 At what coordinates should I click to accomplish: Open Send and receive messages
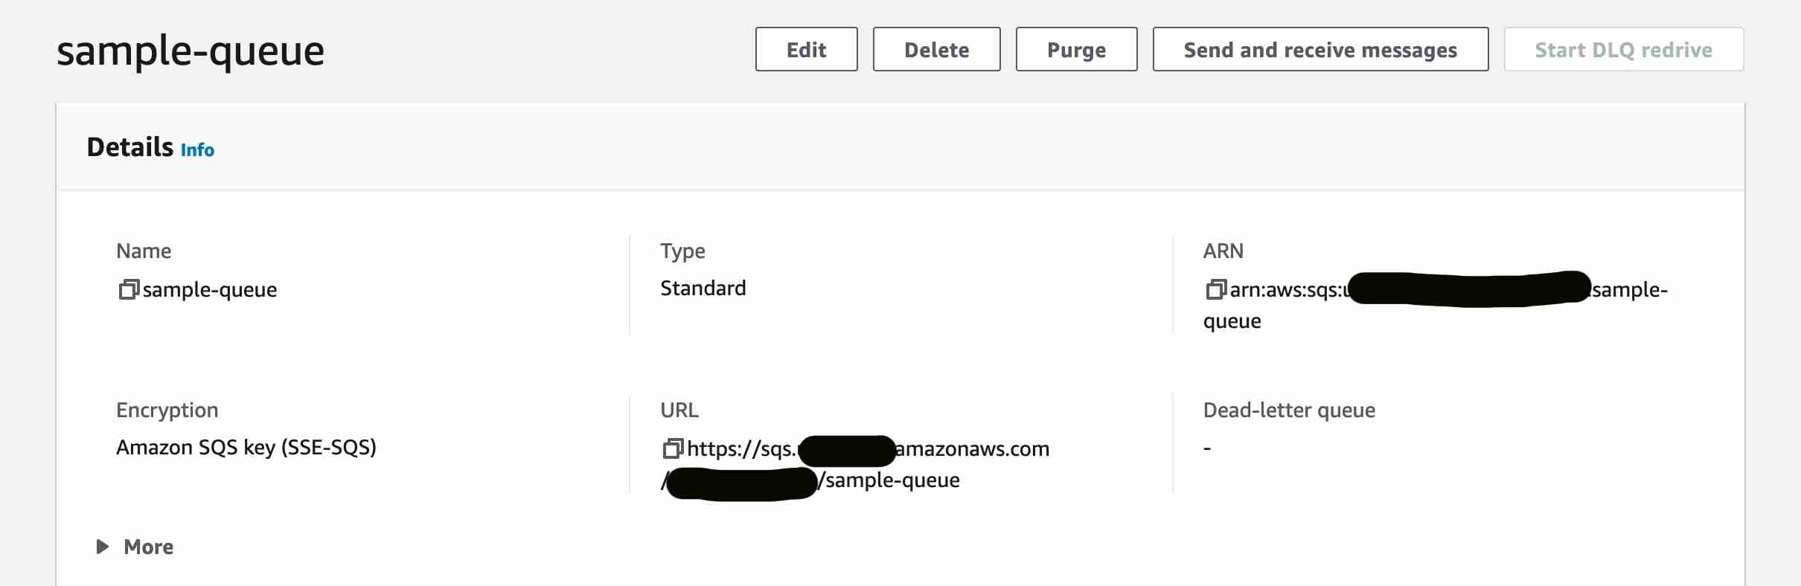1320,50
